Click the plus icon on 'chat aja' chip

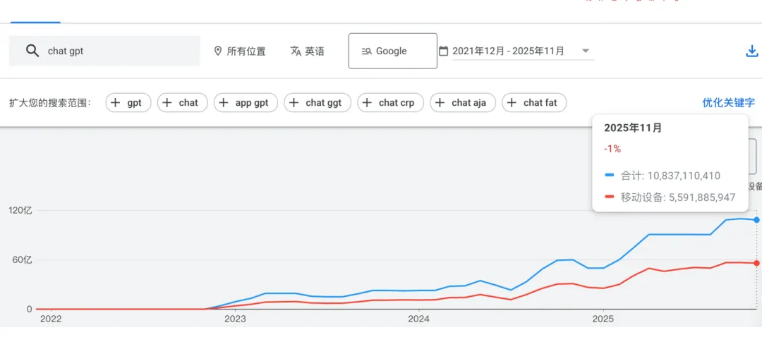(x=440, y=102)
